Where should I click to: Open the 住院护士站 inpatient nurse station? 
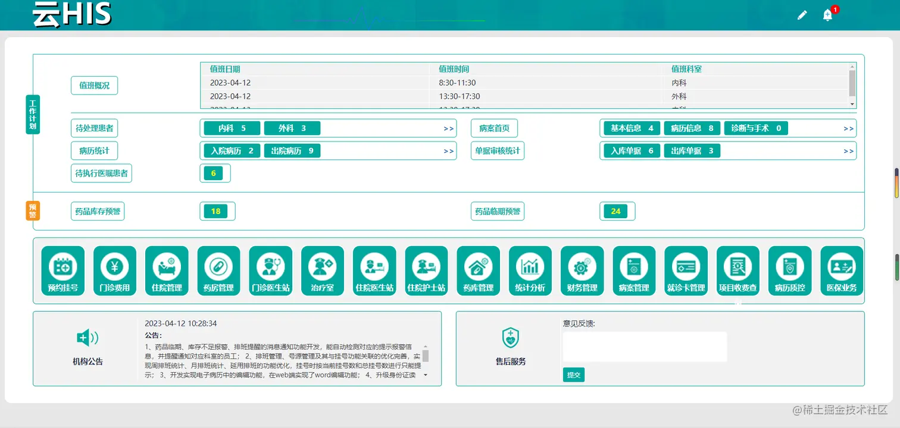[427, 271]
